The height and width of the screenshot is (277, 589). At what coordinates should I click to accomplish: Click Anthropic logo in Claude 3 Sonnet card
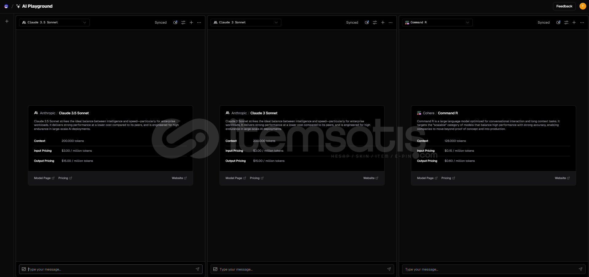[x=227, y=113]
